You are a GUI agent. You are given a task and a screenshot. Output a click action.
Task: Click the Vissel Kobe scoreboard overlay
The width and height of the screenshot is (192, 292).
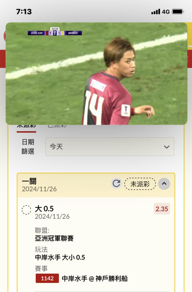[x=55, y=33]
